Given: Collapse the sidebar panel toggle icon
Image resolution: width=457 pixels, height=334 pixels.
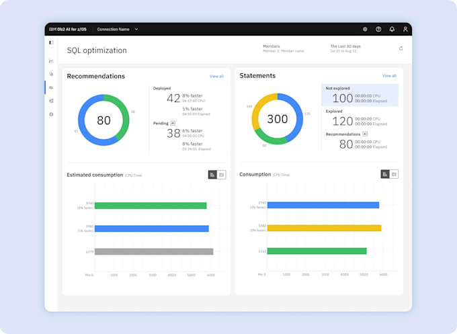Looking at the screenshot, I should click(x=51, y=42).
